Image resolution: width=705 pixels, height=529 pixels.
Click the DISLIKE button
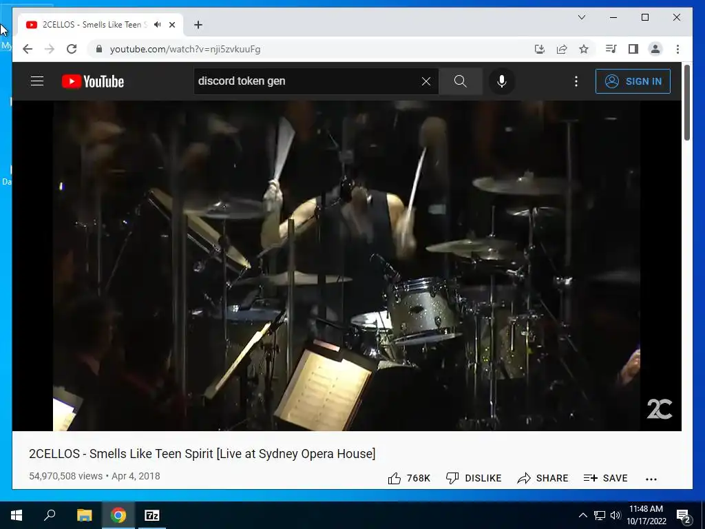coord(474,478)
